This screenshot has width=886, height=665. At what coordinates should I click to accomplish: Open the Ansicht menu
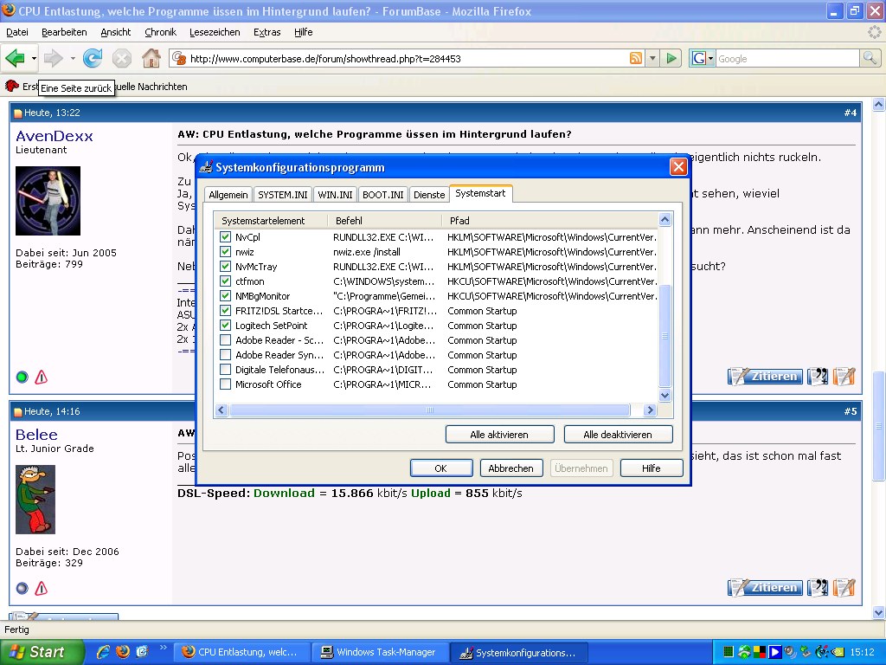coord(116,32)
